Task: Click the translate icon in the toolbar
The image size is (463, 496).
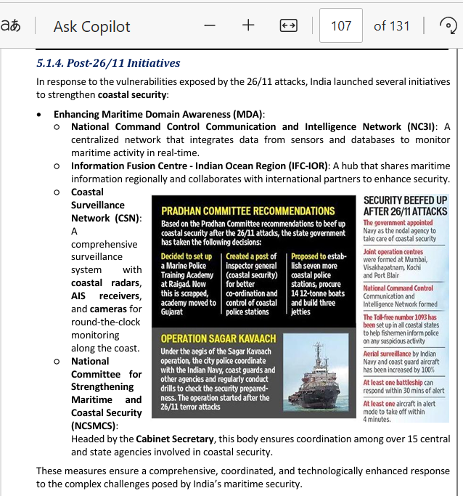Action: 9,26
